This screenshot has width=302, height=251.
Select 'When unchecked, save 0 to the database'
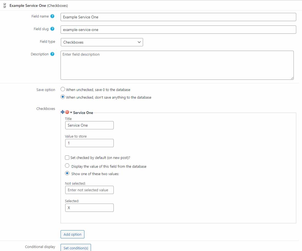tap(62, 89)
